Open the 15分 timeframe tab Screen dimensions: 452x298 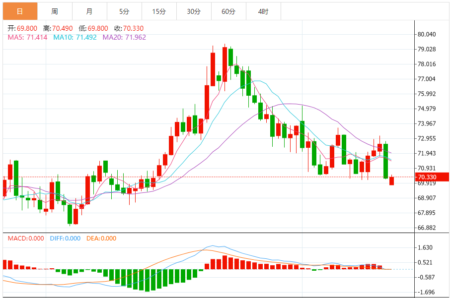click(x=159, y=11)
